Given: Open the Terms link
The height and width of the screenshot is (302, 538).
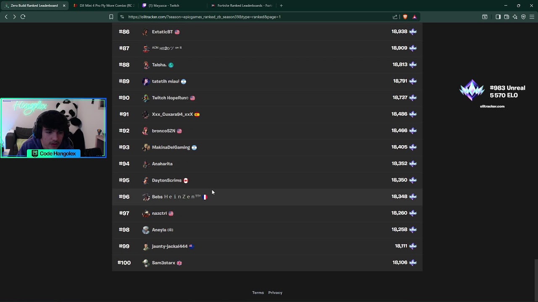Looking at the screenshot, I should 258,293.
